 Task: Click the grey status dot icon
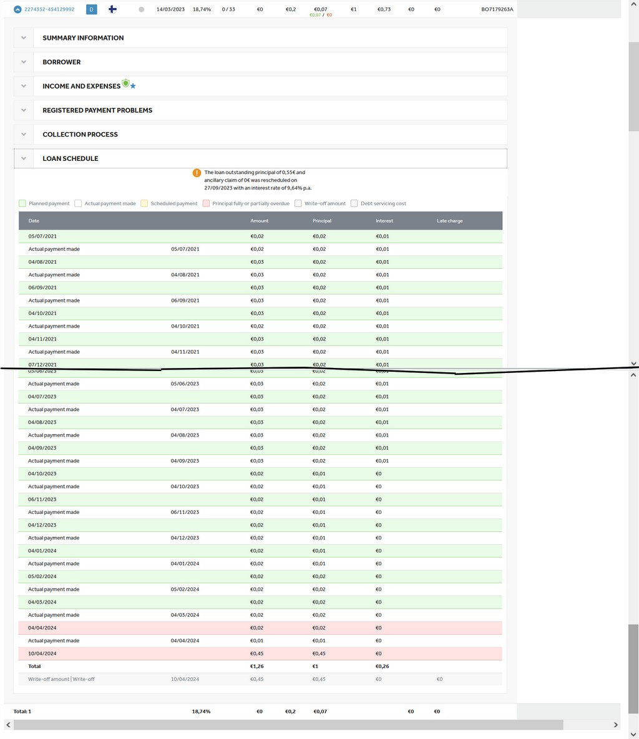pyautogui.click(x=142, y=9)
